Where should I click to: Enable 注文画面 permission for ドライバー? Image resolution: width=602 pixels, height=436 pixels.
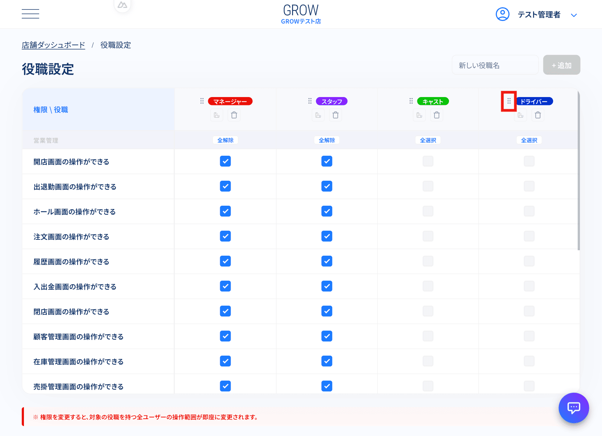pos(529,236)
